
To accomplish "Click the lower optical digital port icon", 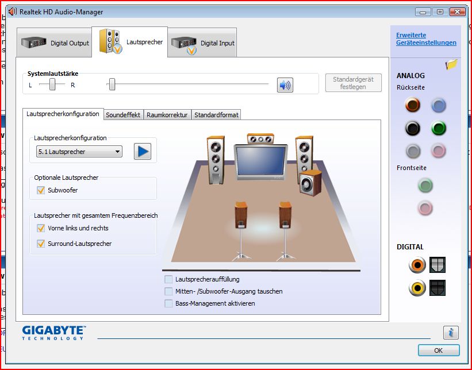I will coord(437,288).
